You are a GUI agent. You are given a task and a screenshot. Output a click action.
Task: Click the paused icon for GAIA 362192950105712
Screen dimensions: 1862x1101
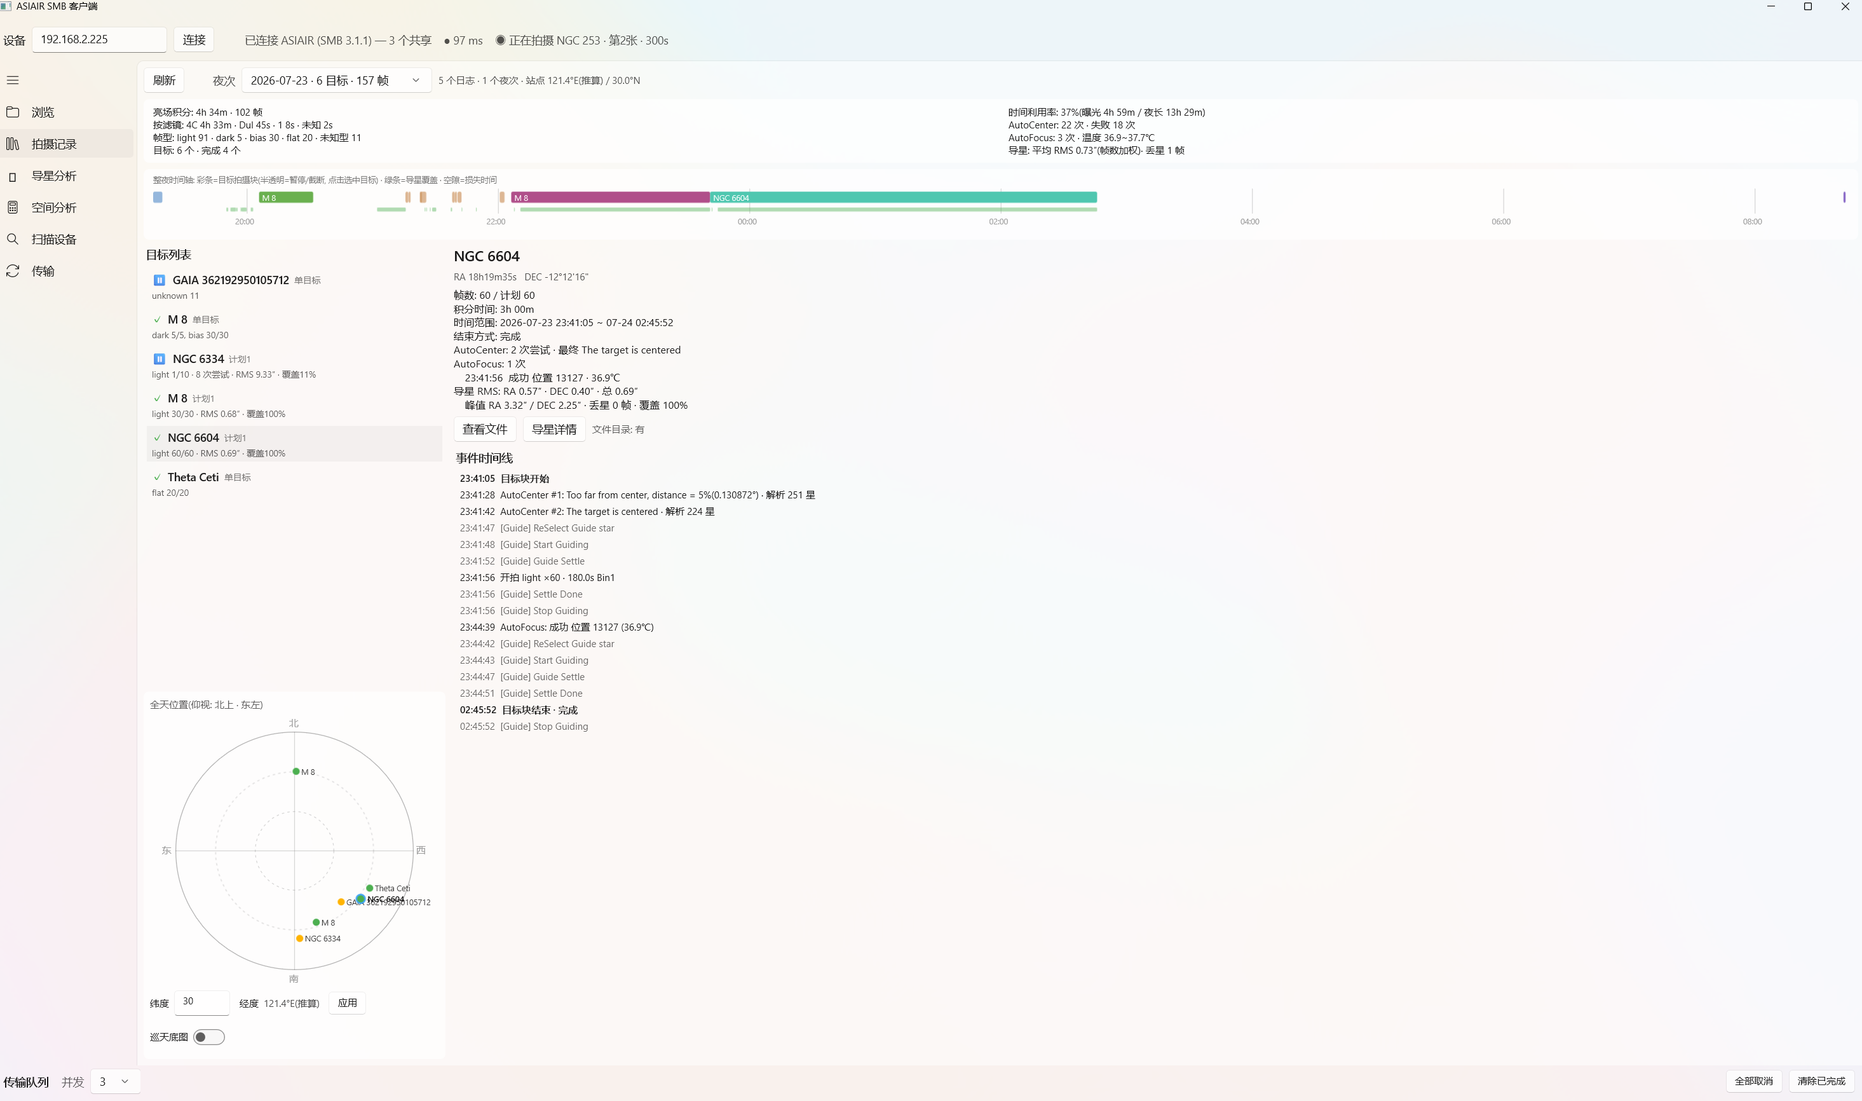(x=159, y=280)
